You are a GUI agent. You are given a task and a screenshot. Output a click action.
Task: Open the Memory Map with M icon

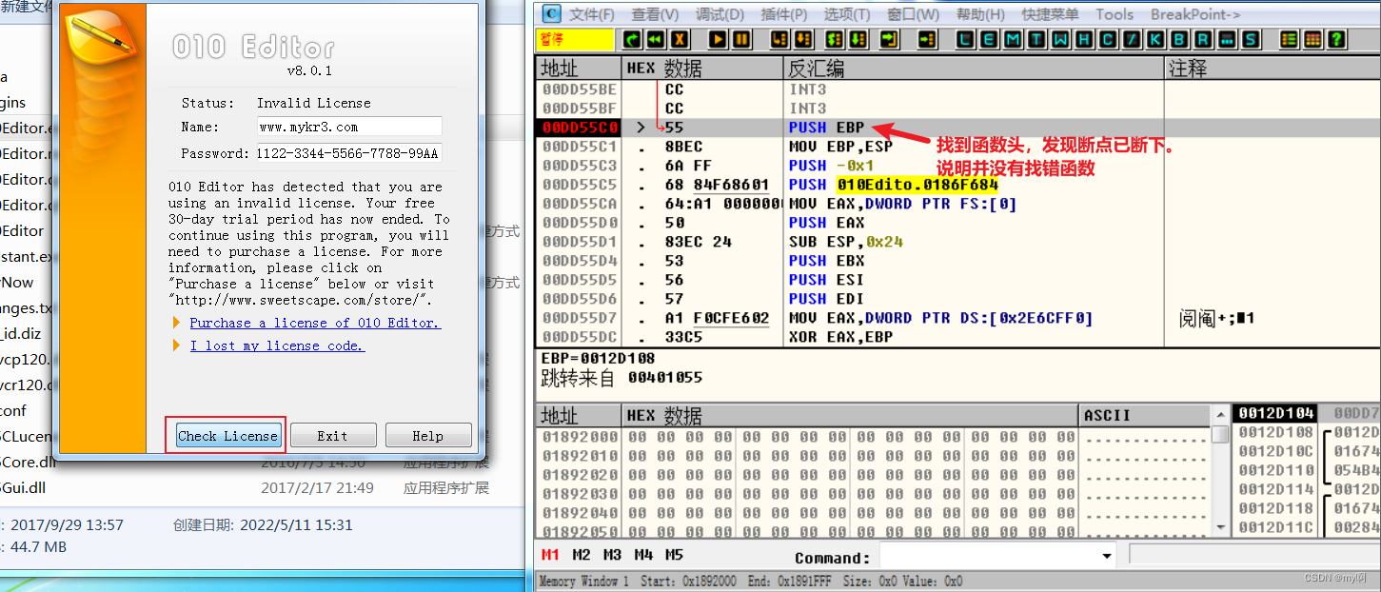pos(1012,39)
